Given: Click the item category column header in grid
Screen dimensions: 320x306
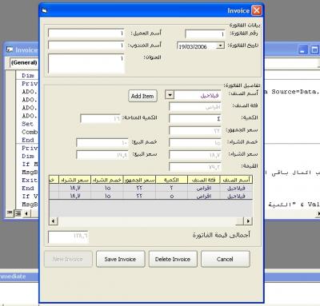Looking at the screenshot, I should point(204,180).
